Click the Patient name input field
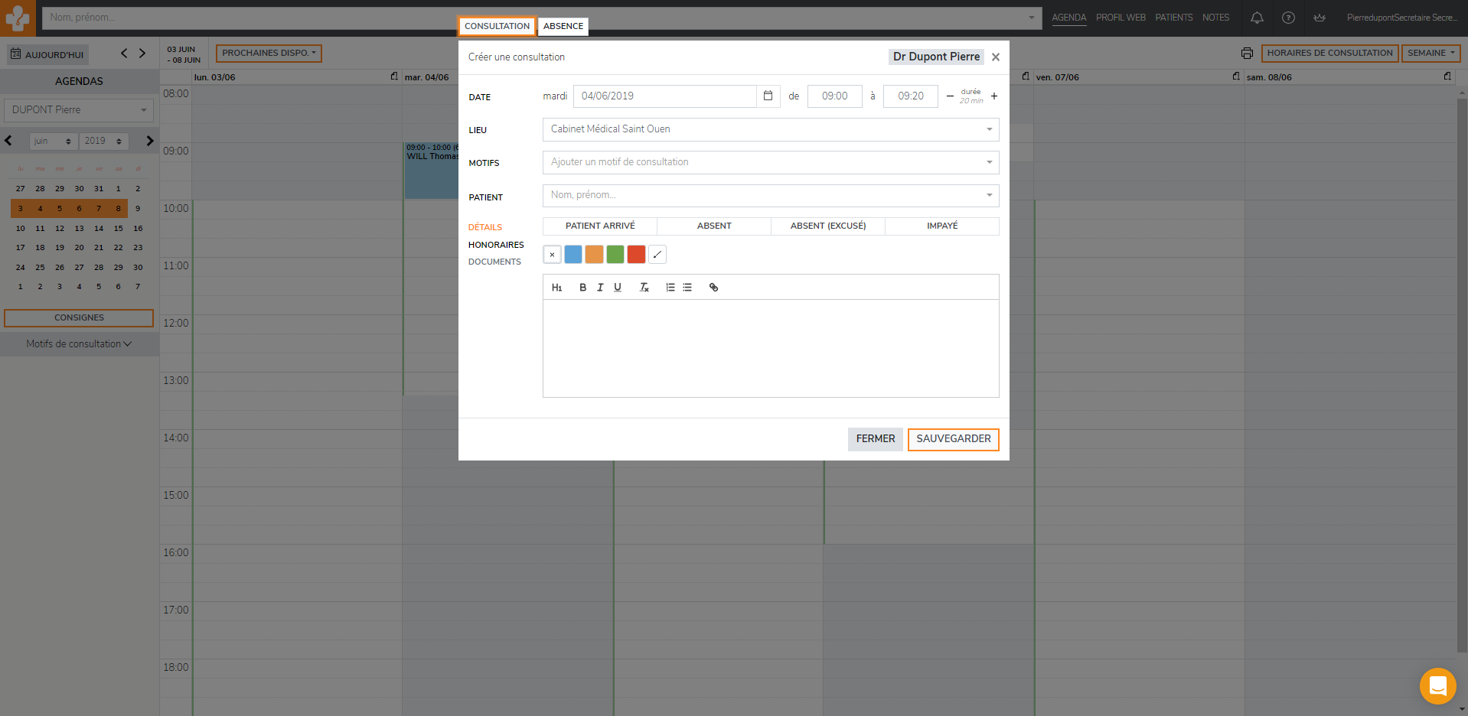The width and height of the screenshot is (1468, 716). [x=765, y=196]
